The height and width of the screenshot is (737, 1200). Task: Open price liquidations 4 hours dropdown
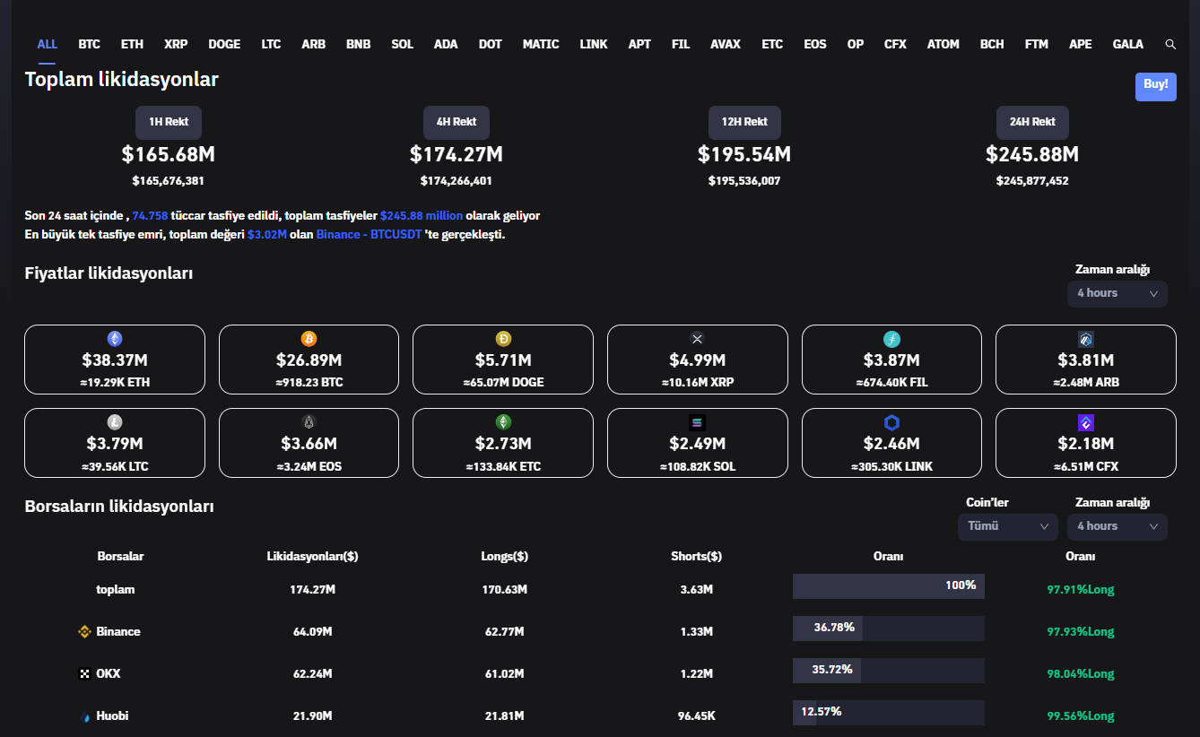tap(1117, 293)
